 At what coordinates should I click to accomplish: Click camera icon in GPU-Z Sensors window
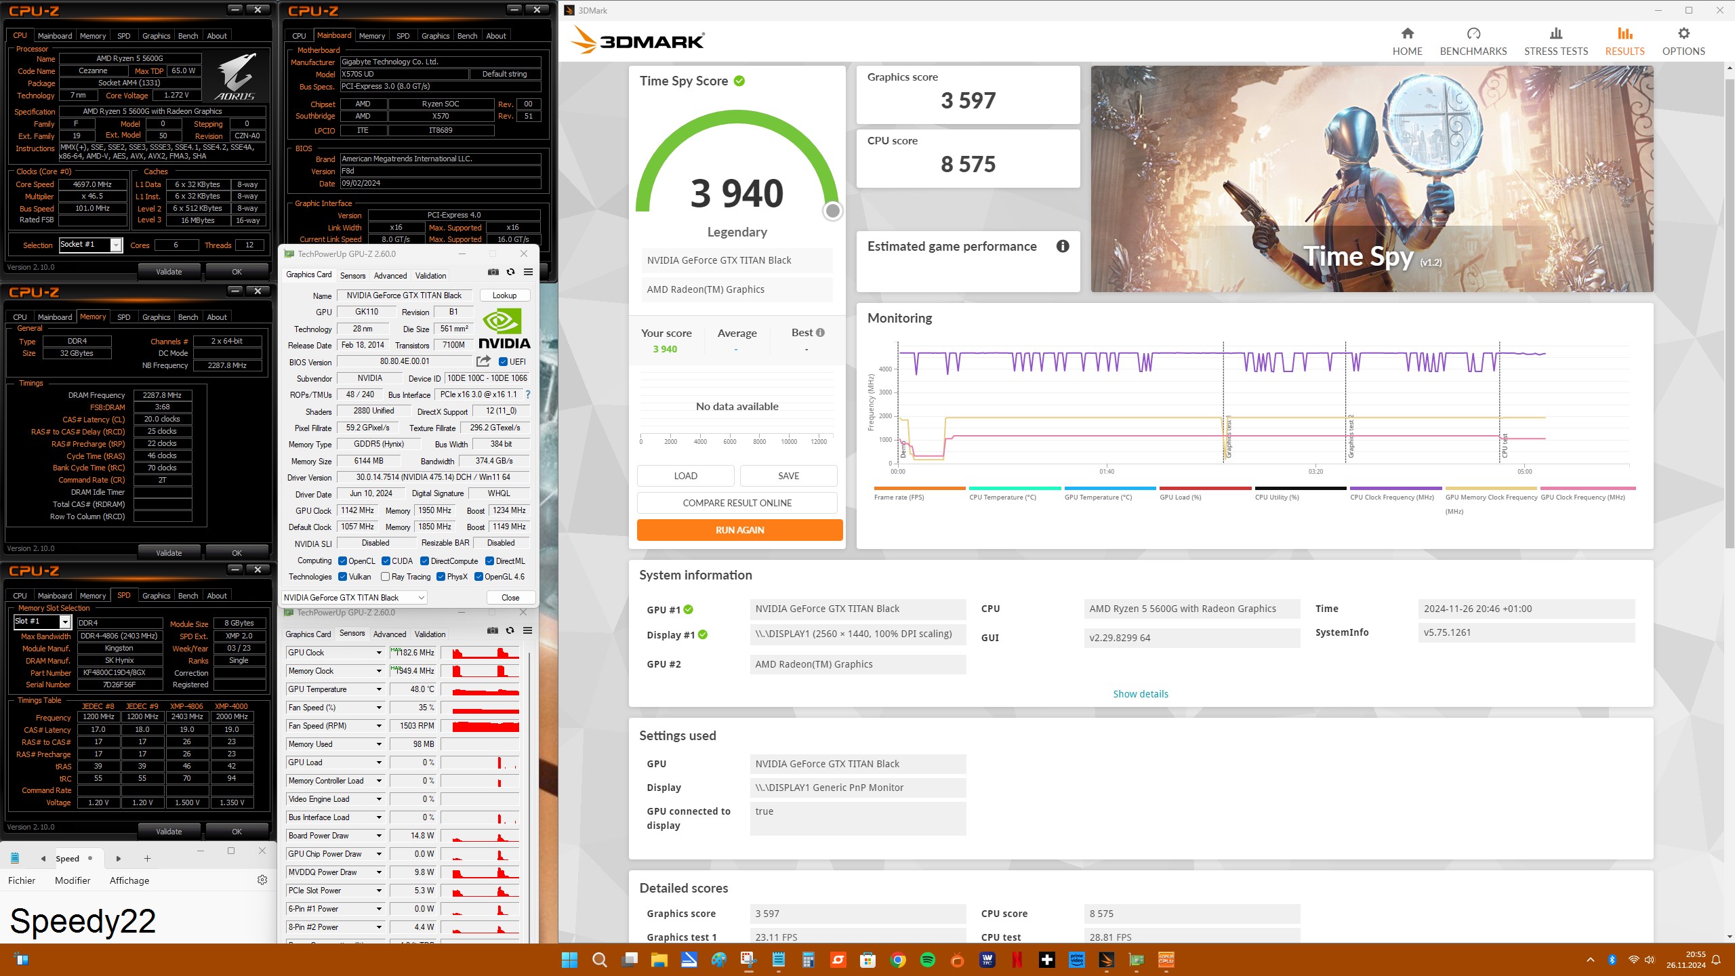coord(492,630)
